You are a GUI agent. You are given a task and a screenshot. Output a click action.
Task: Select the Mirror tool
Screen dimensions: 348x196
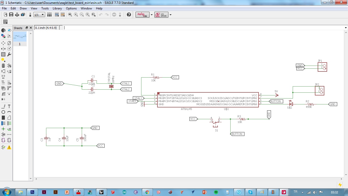(3, 49)
